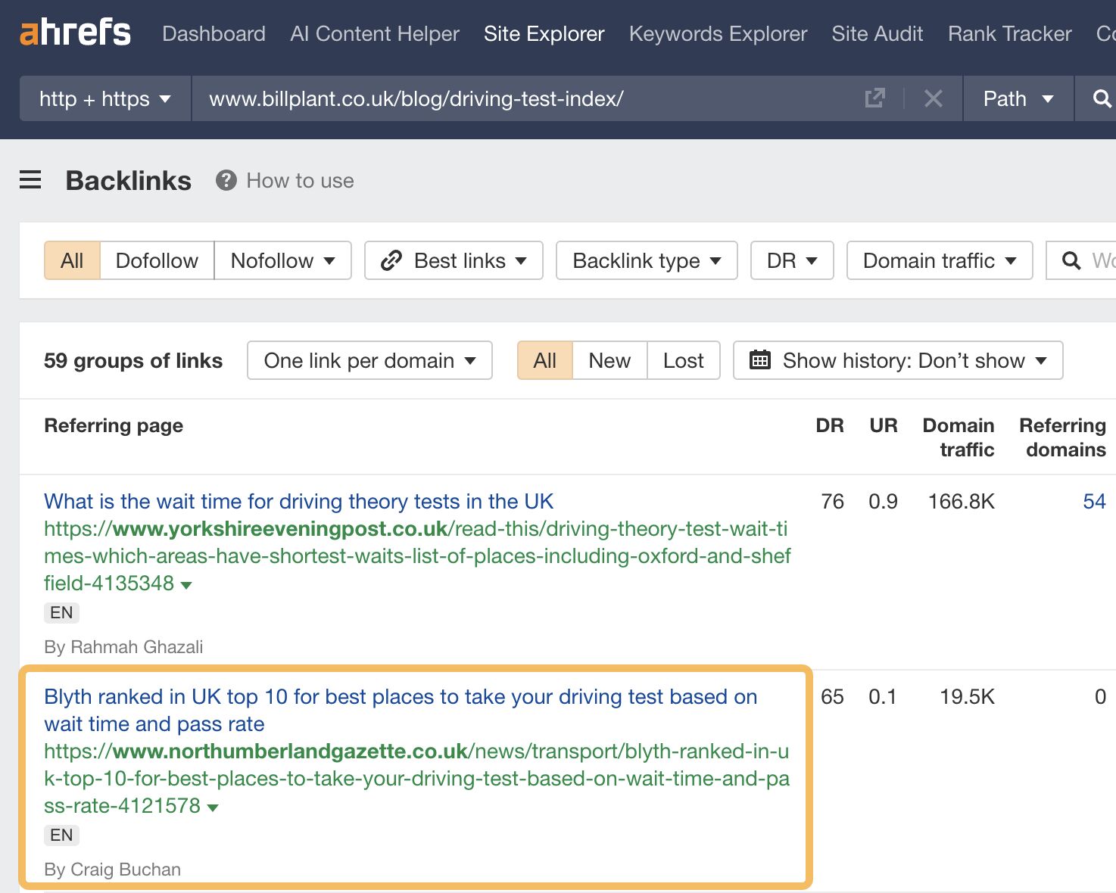Click the How to use help icon
The width and height of the screenshot is (1116, 893).
tap(226, 180)
